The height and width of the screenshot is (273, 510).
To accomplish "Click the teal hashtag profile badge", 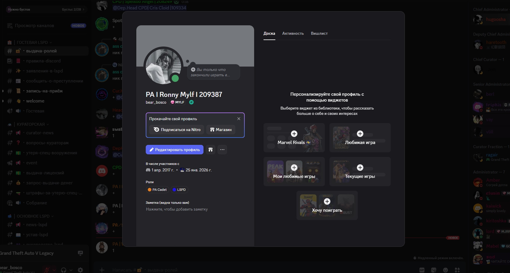I will coord(191,102).
